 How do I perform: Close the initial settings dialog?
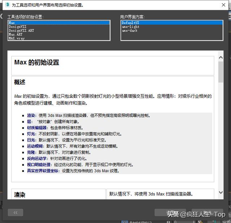click(224, 5)
